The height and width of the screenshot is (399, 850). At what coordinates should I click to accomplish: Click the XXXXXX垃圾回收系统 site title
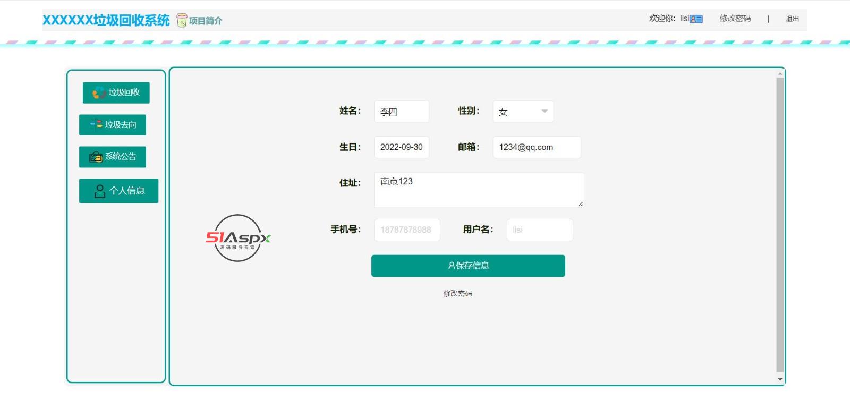(106, 20)
